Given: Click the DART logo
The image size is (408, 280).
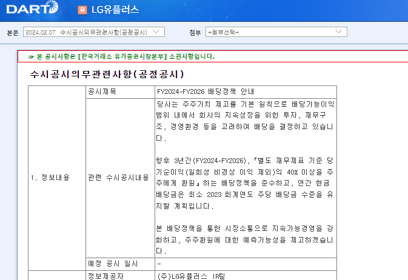Looking at the screenshot, I should tap(32, 8).
